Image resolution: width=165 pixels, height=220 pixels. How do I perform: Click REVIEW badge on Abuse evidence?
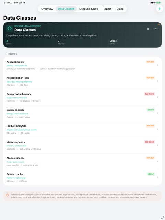point(150,158)
